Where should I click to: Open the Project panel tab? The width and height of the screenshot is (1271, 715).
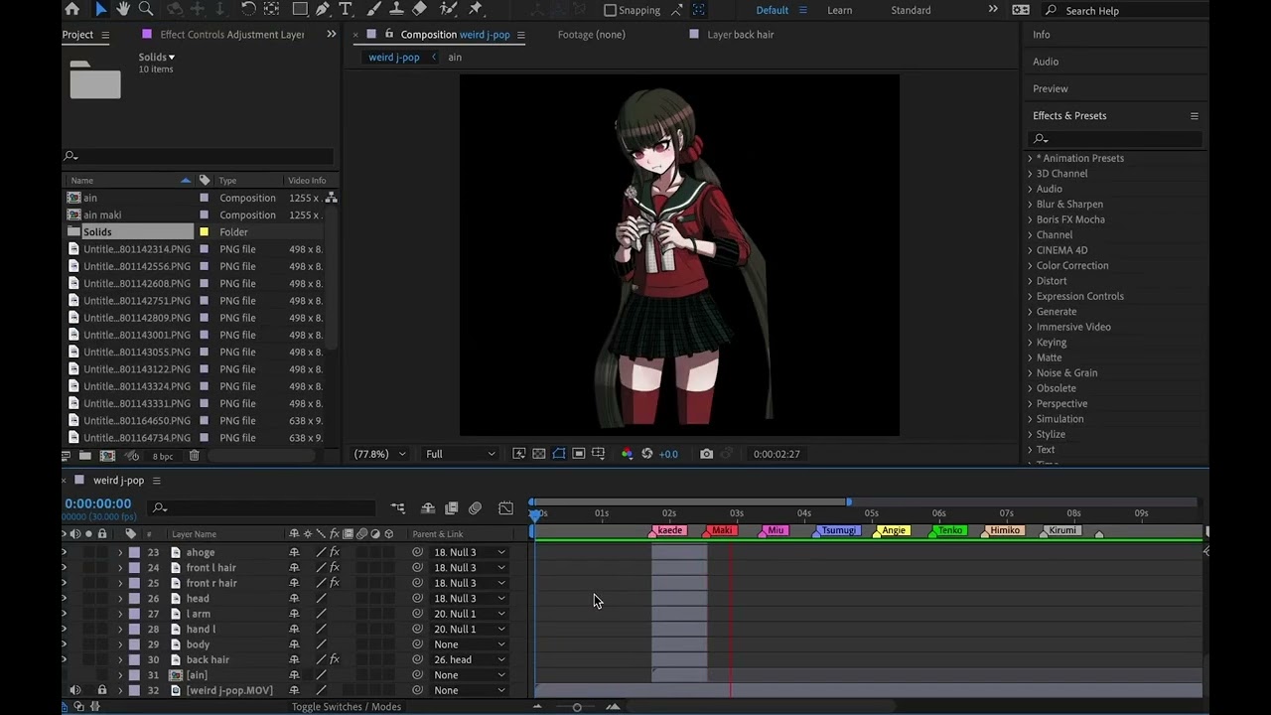77,35
